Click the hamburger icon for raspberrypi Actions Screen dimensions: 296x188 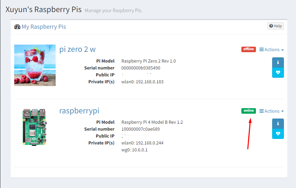[x=261, y=111]
